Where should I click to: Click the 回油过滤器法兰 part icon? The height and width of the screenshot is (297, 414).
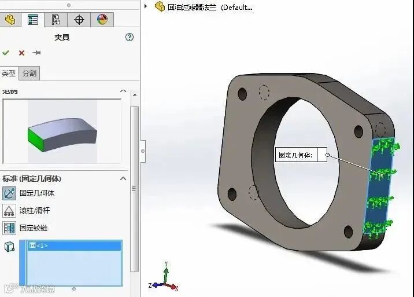[x=160, y=6]
